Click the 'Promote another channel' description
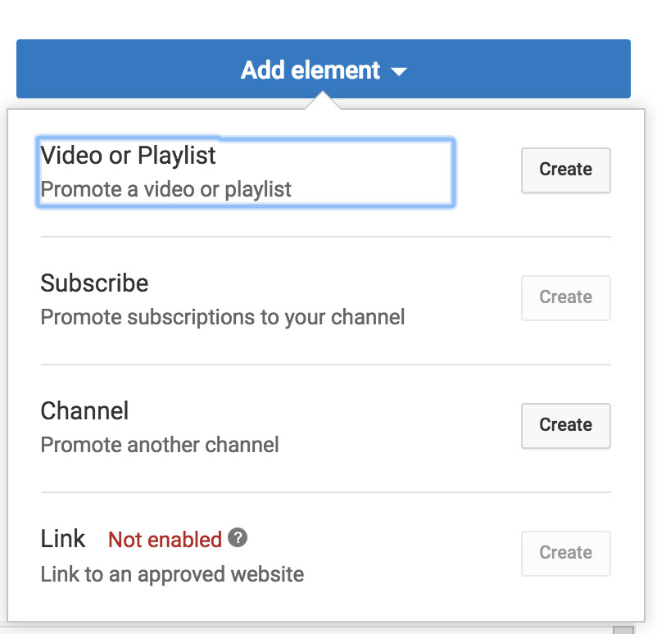 click(160, 445)
